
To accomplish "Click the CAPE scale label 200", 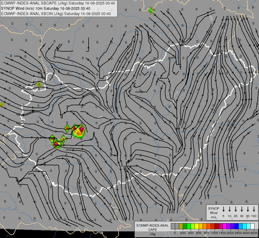I will (183, 233).
